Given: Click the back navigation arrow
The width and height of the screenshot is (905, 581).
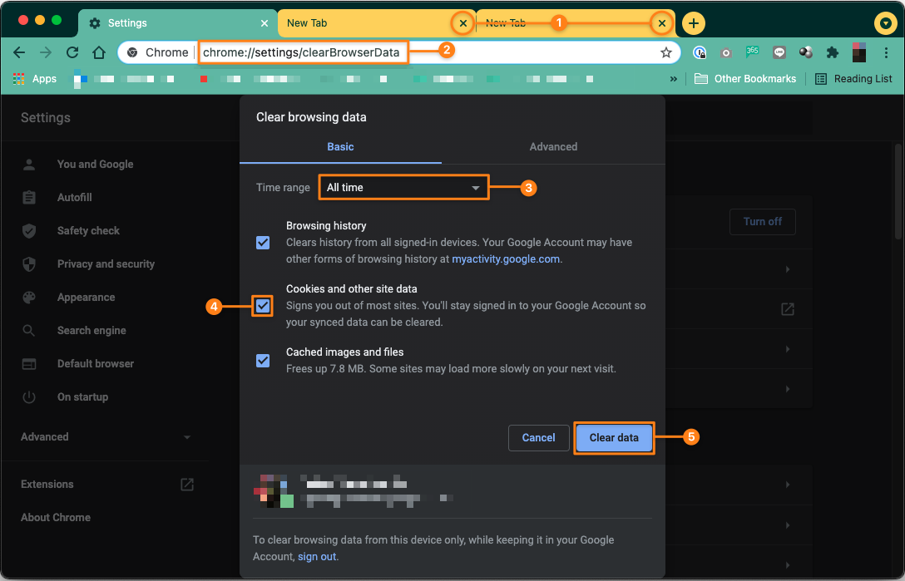Looking at the screenshot, I should click(x=19, y=52).
